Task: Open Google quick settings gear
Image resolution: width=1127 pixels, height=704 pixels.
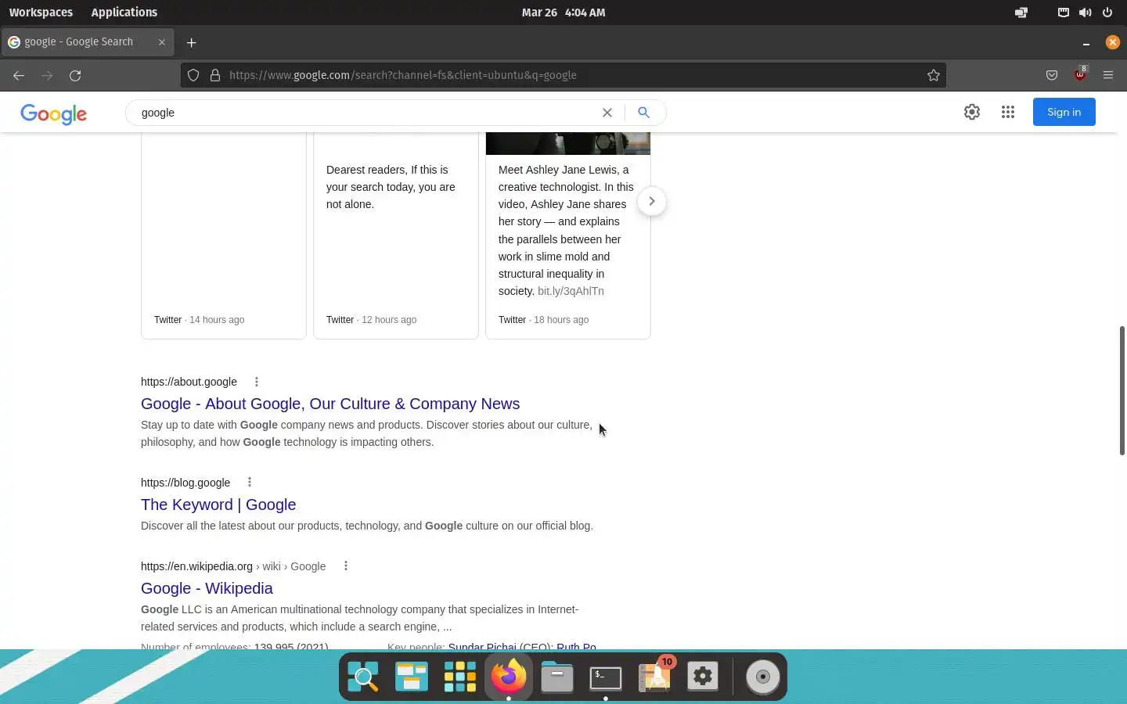Action: tap(972, 112)
